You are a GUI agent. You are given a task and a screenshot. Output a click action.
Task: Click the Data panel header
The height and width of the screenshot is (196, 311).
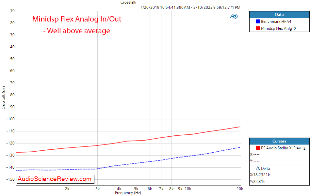[x=279, y=15]
